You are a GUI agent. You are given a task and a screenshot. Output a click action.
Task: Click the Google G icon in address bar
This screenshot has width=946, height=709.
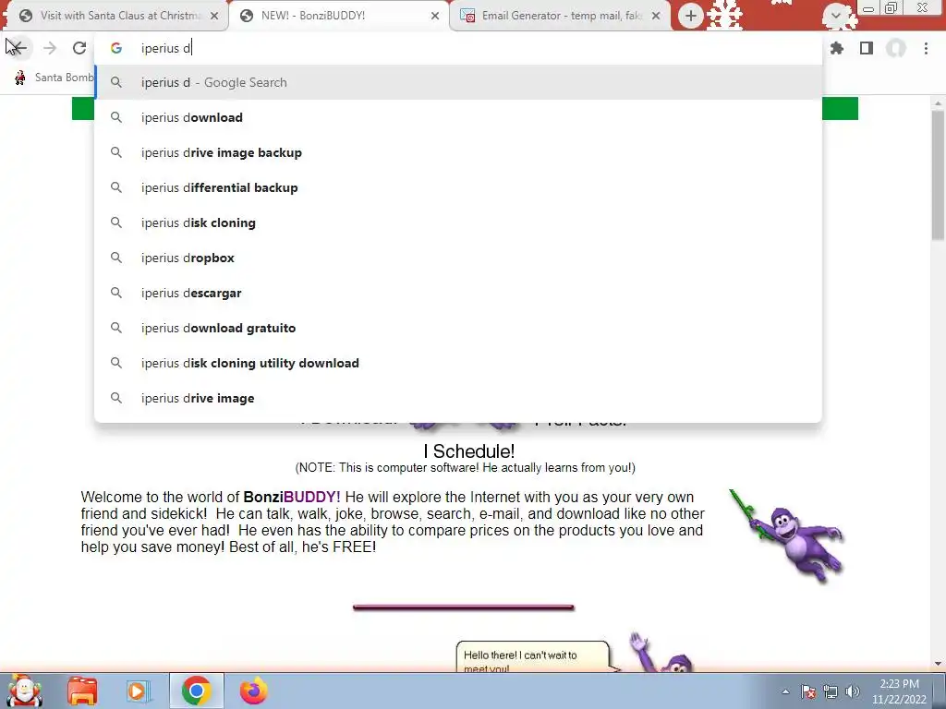(x=116, y=48)
